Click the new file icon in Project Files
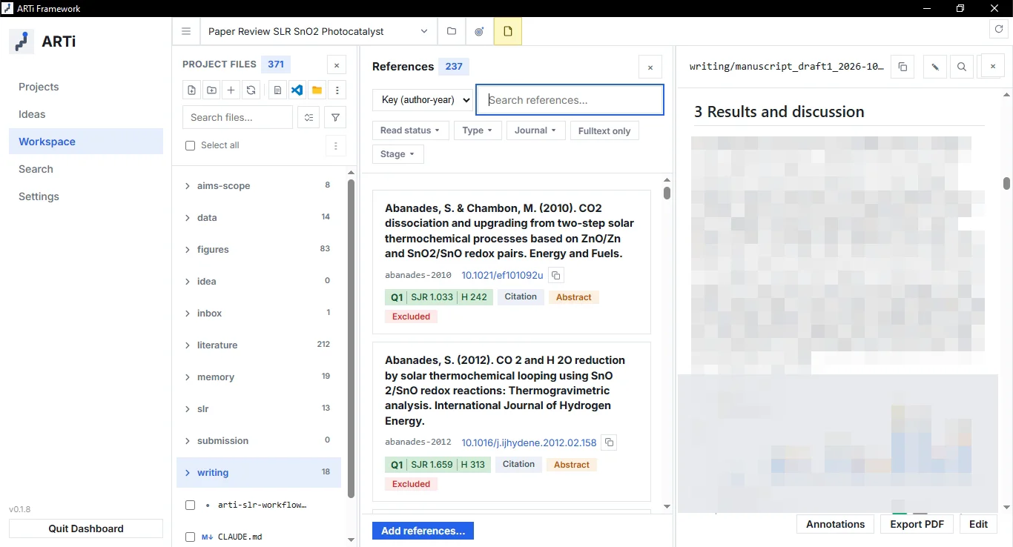Viewport: 1013px width, 547px height. (192, 90)
